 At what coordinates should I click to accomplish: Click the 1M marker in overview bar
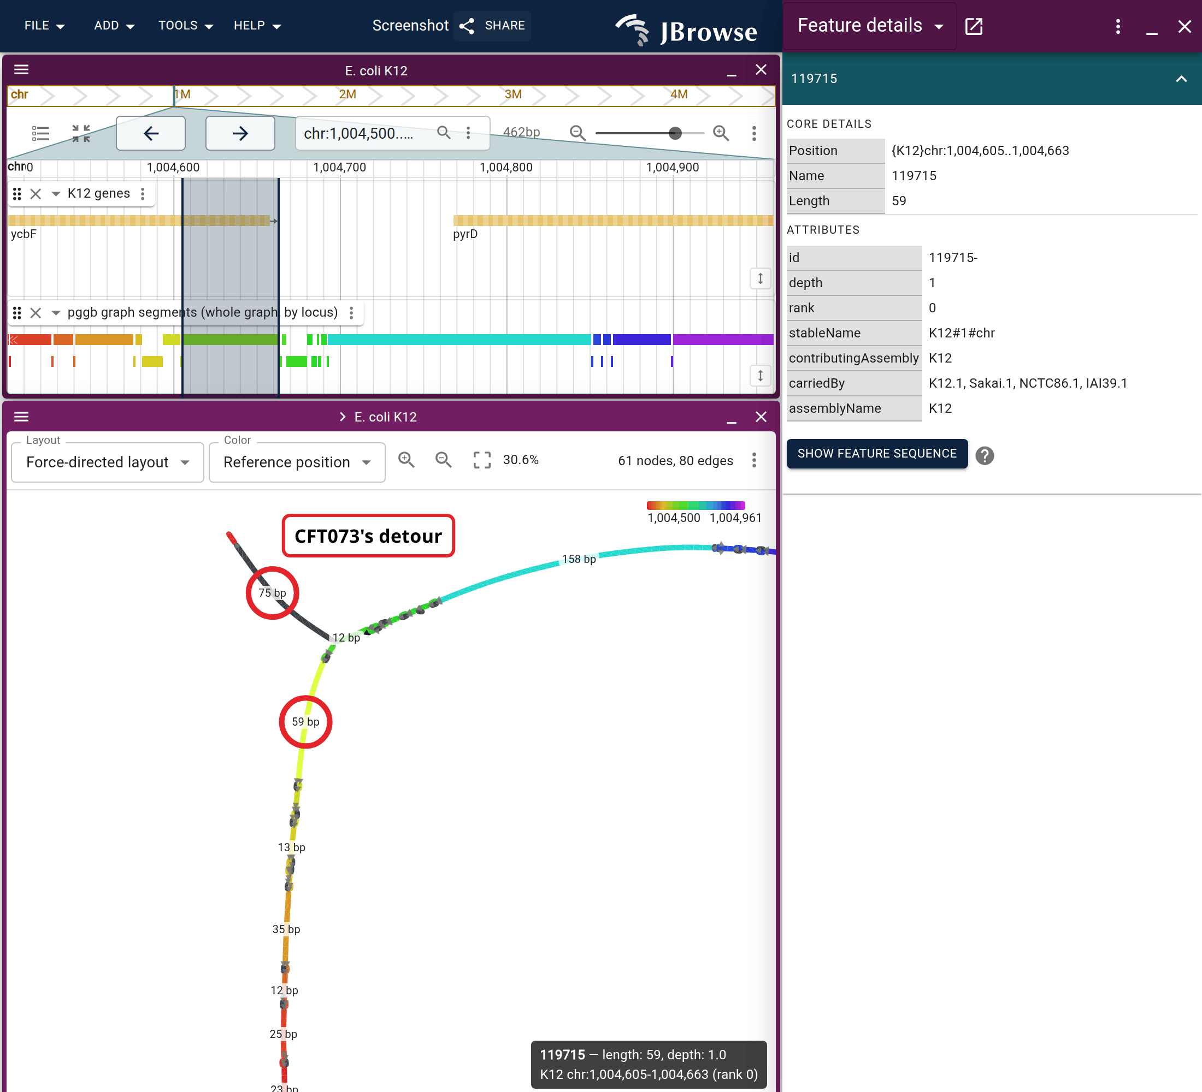coord(182,94)
